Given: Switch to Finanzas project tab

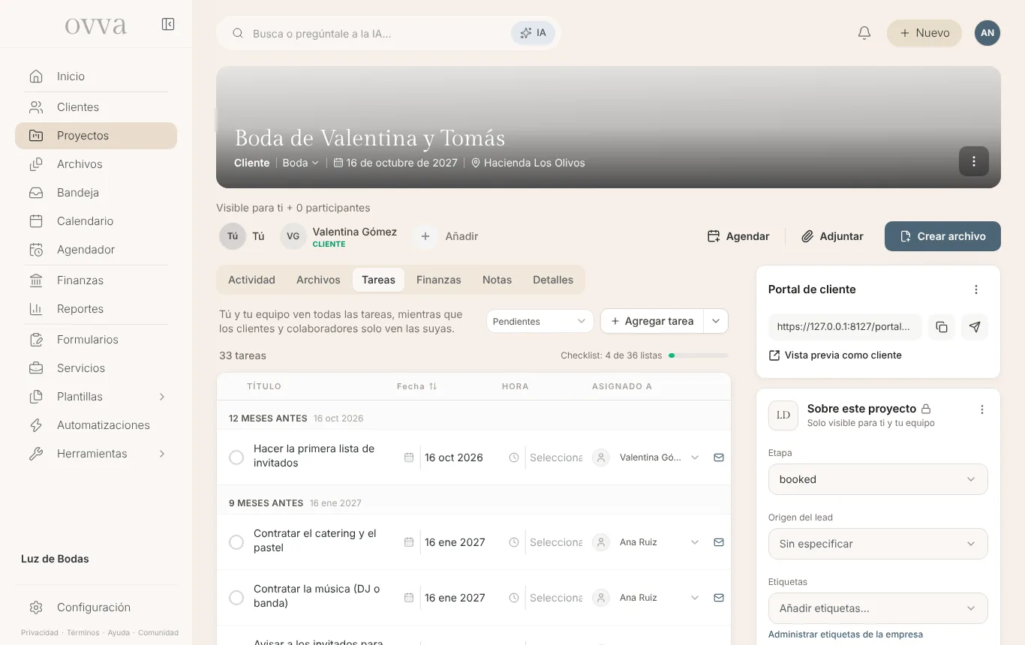Looking at the screenshot, I should click(x=439, y=280).
